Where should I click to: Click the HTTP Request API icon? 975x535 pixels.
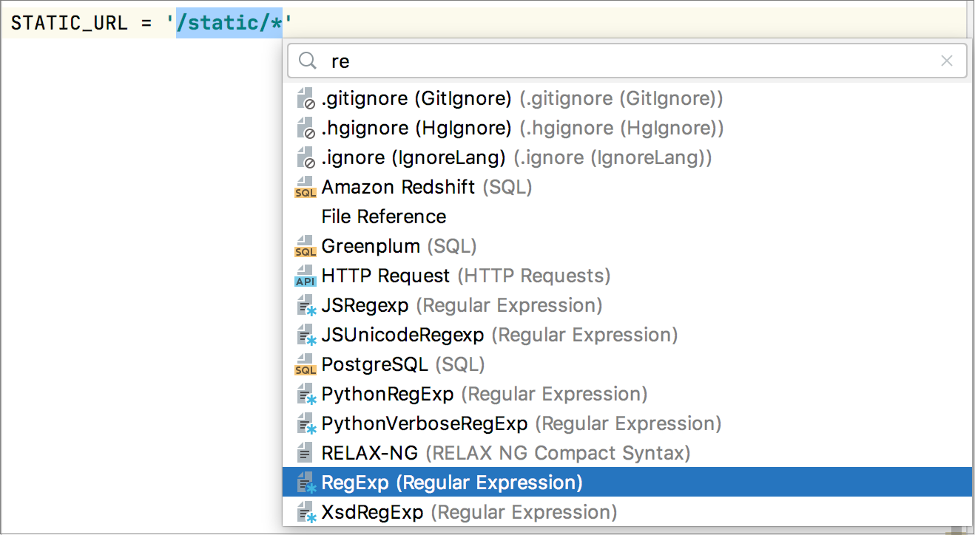(306, 276)
